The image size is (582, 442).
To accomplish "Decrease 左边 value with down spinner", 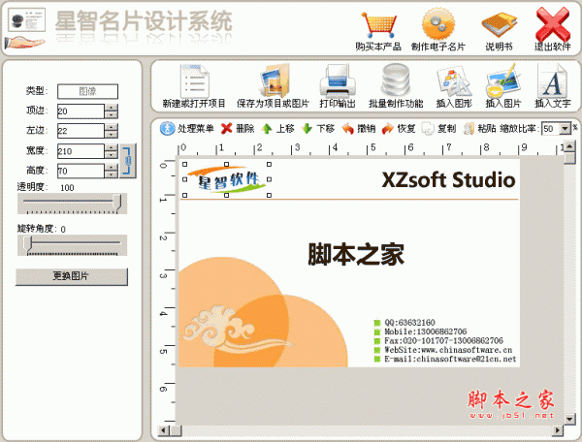I will coord(112,134).
